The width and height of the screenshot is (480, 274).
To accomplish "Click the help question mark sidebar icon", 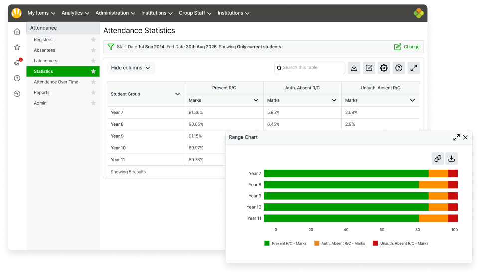I will tap(17, 78).
